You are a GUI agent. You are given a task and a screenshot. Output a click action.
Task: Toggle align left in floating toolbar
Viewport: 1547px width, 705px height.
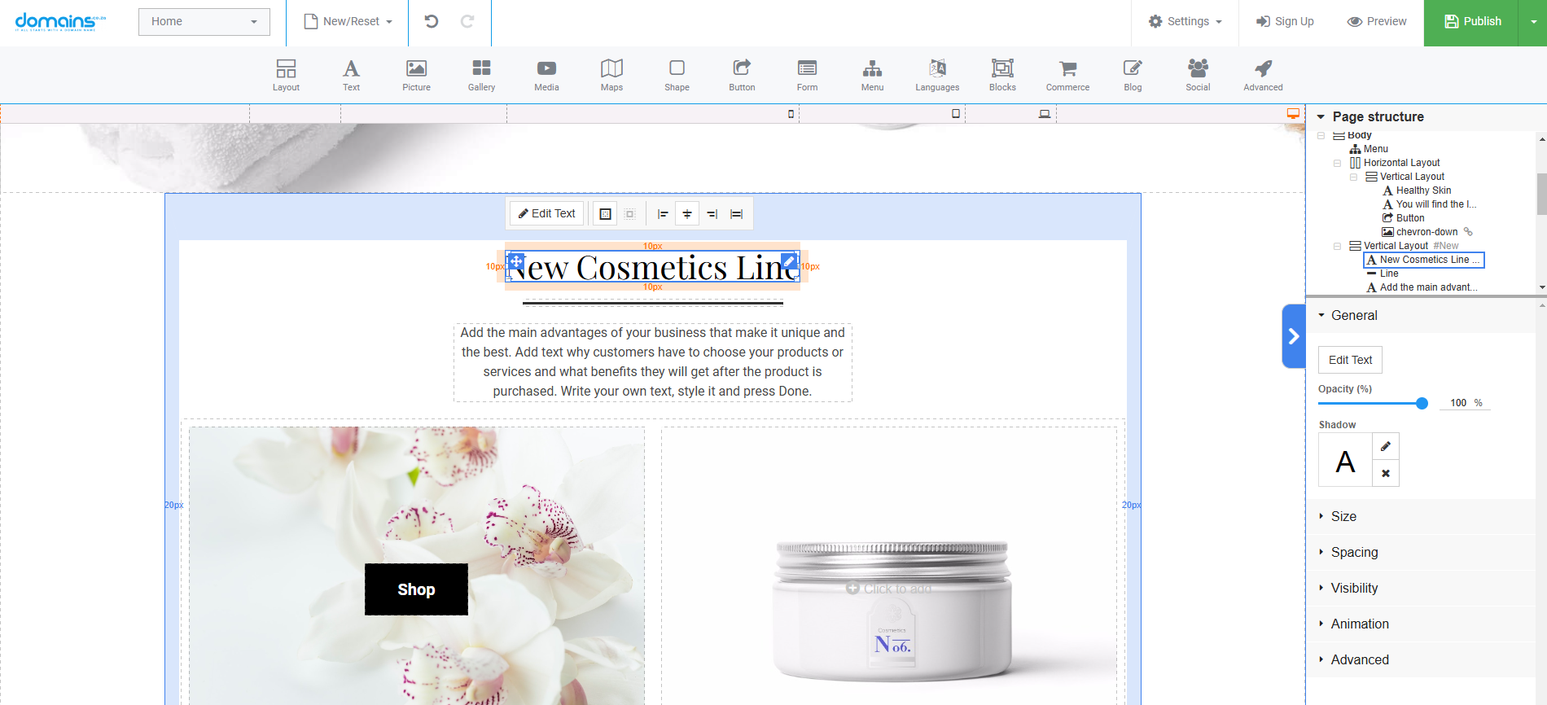point(663,214)
